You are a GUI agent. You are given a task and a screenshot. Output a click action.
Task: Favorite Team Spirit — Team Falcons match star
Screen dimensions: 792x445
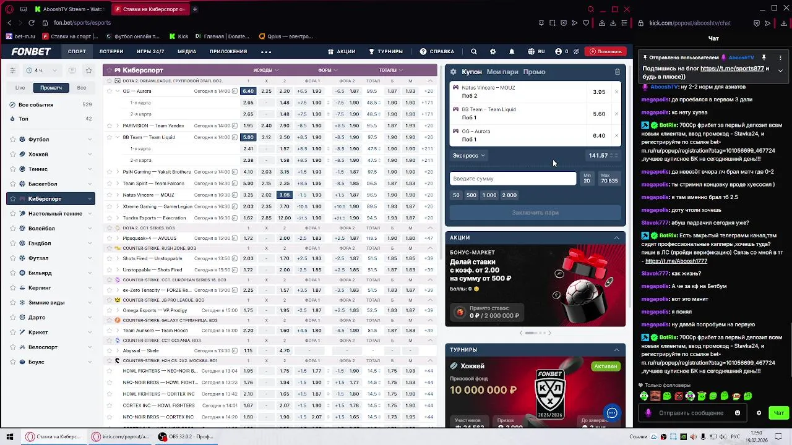(x=110, y=184)
